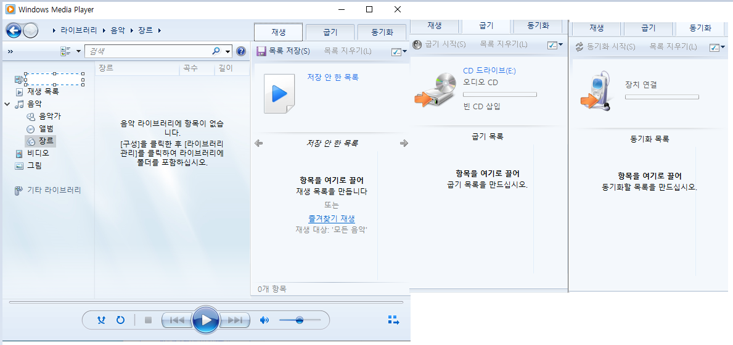The height and width of the screenshot is (345, 733).
Task: Click the big round Play button
Action: (206, 320)
